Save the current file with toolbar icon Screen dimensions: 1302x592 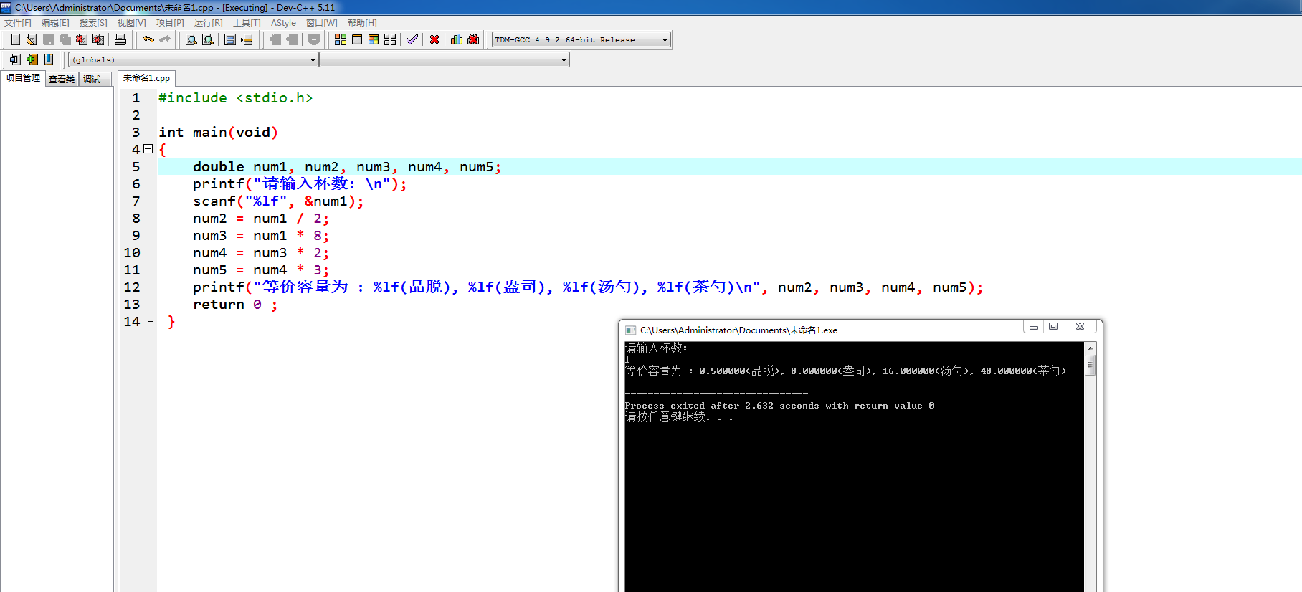(49, 39)
